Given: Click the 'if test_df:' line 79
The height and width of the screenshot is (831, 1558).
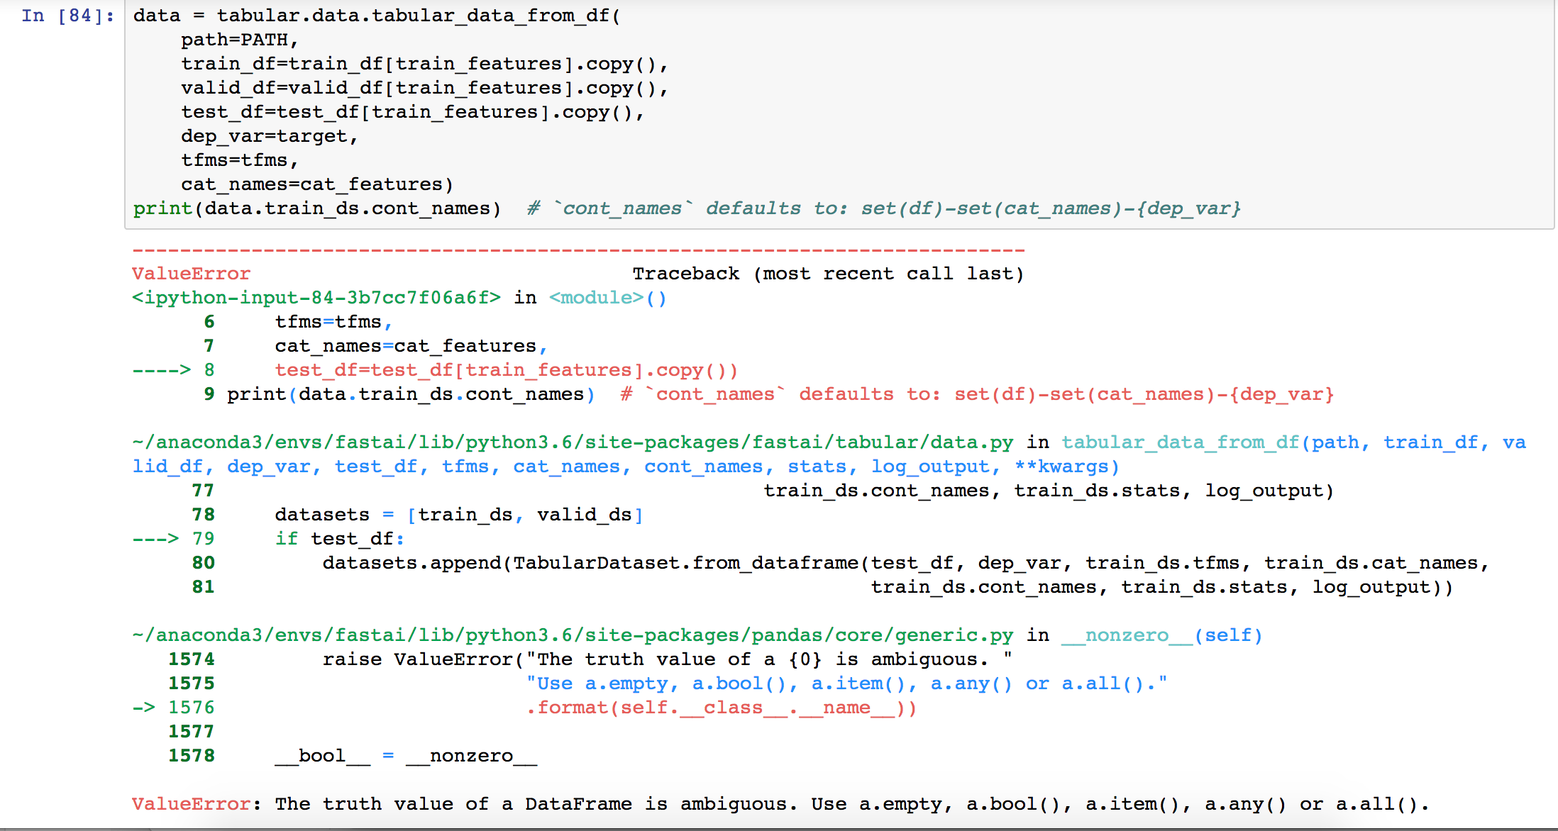Looking at the screenshot, I should [x=339, y=539].
